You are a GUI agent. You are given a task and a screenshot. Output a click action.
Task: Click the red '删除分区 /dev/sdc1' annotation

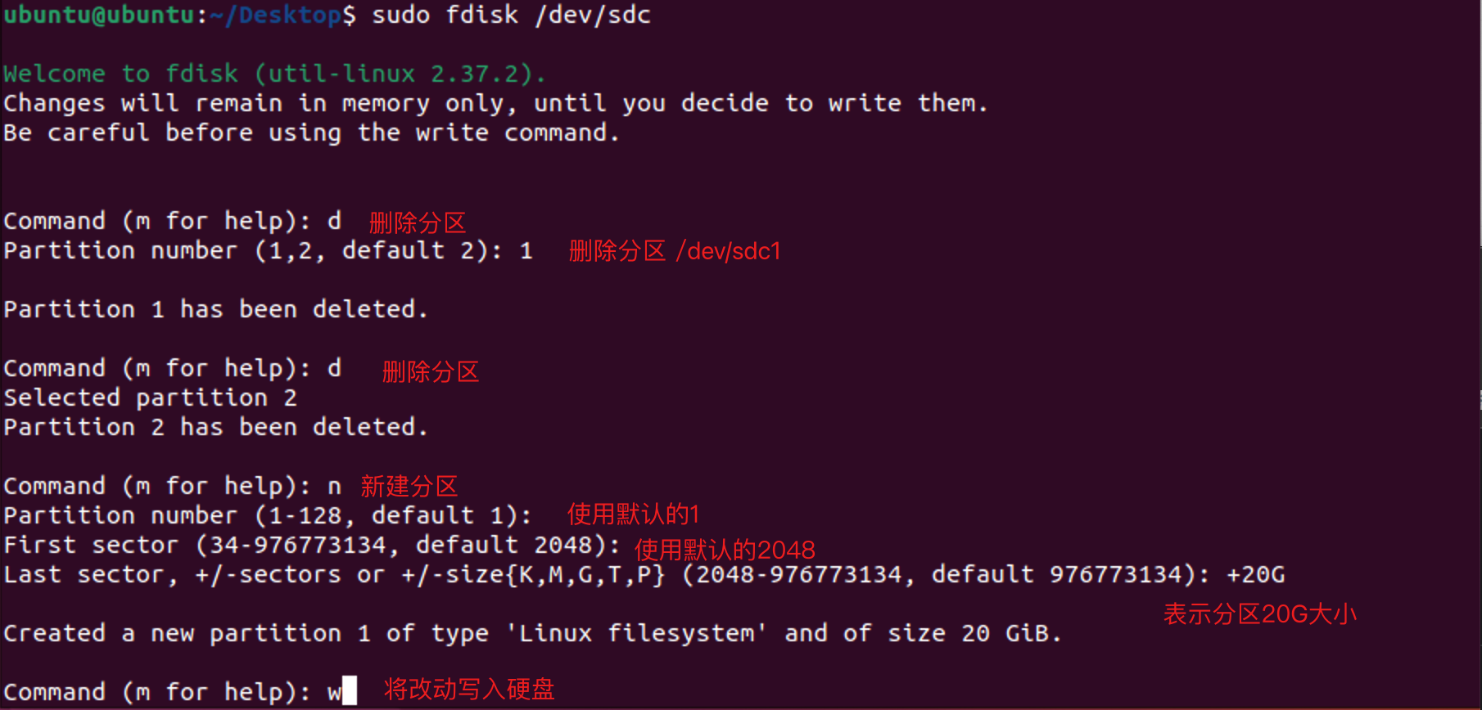[x=675, y=251]
